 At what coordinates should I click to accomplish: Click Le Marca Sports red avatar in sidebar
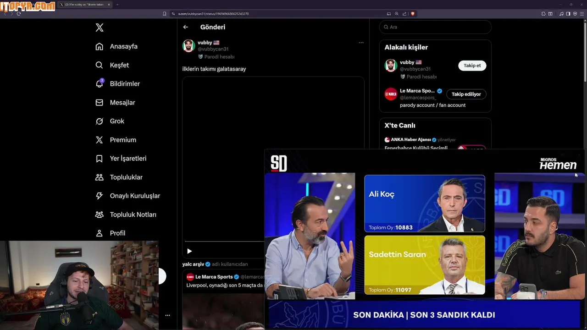pyautogui.click(x=391, y=94)
